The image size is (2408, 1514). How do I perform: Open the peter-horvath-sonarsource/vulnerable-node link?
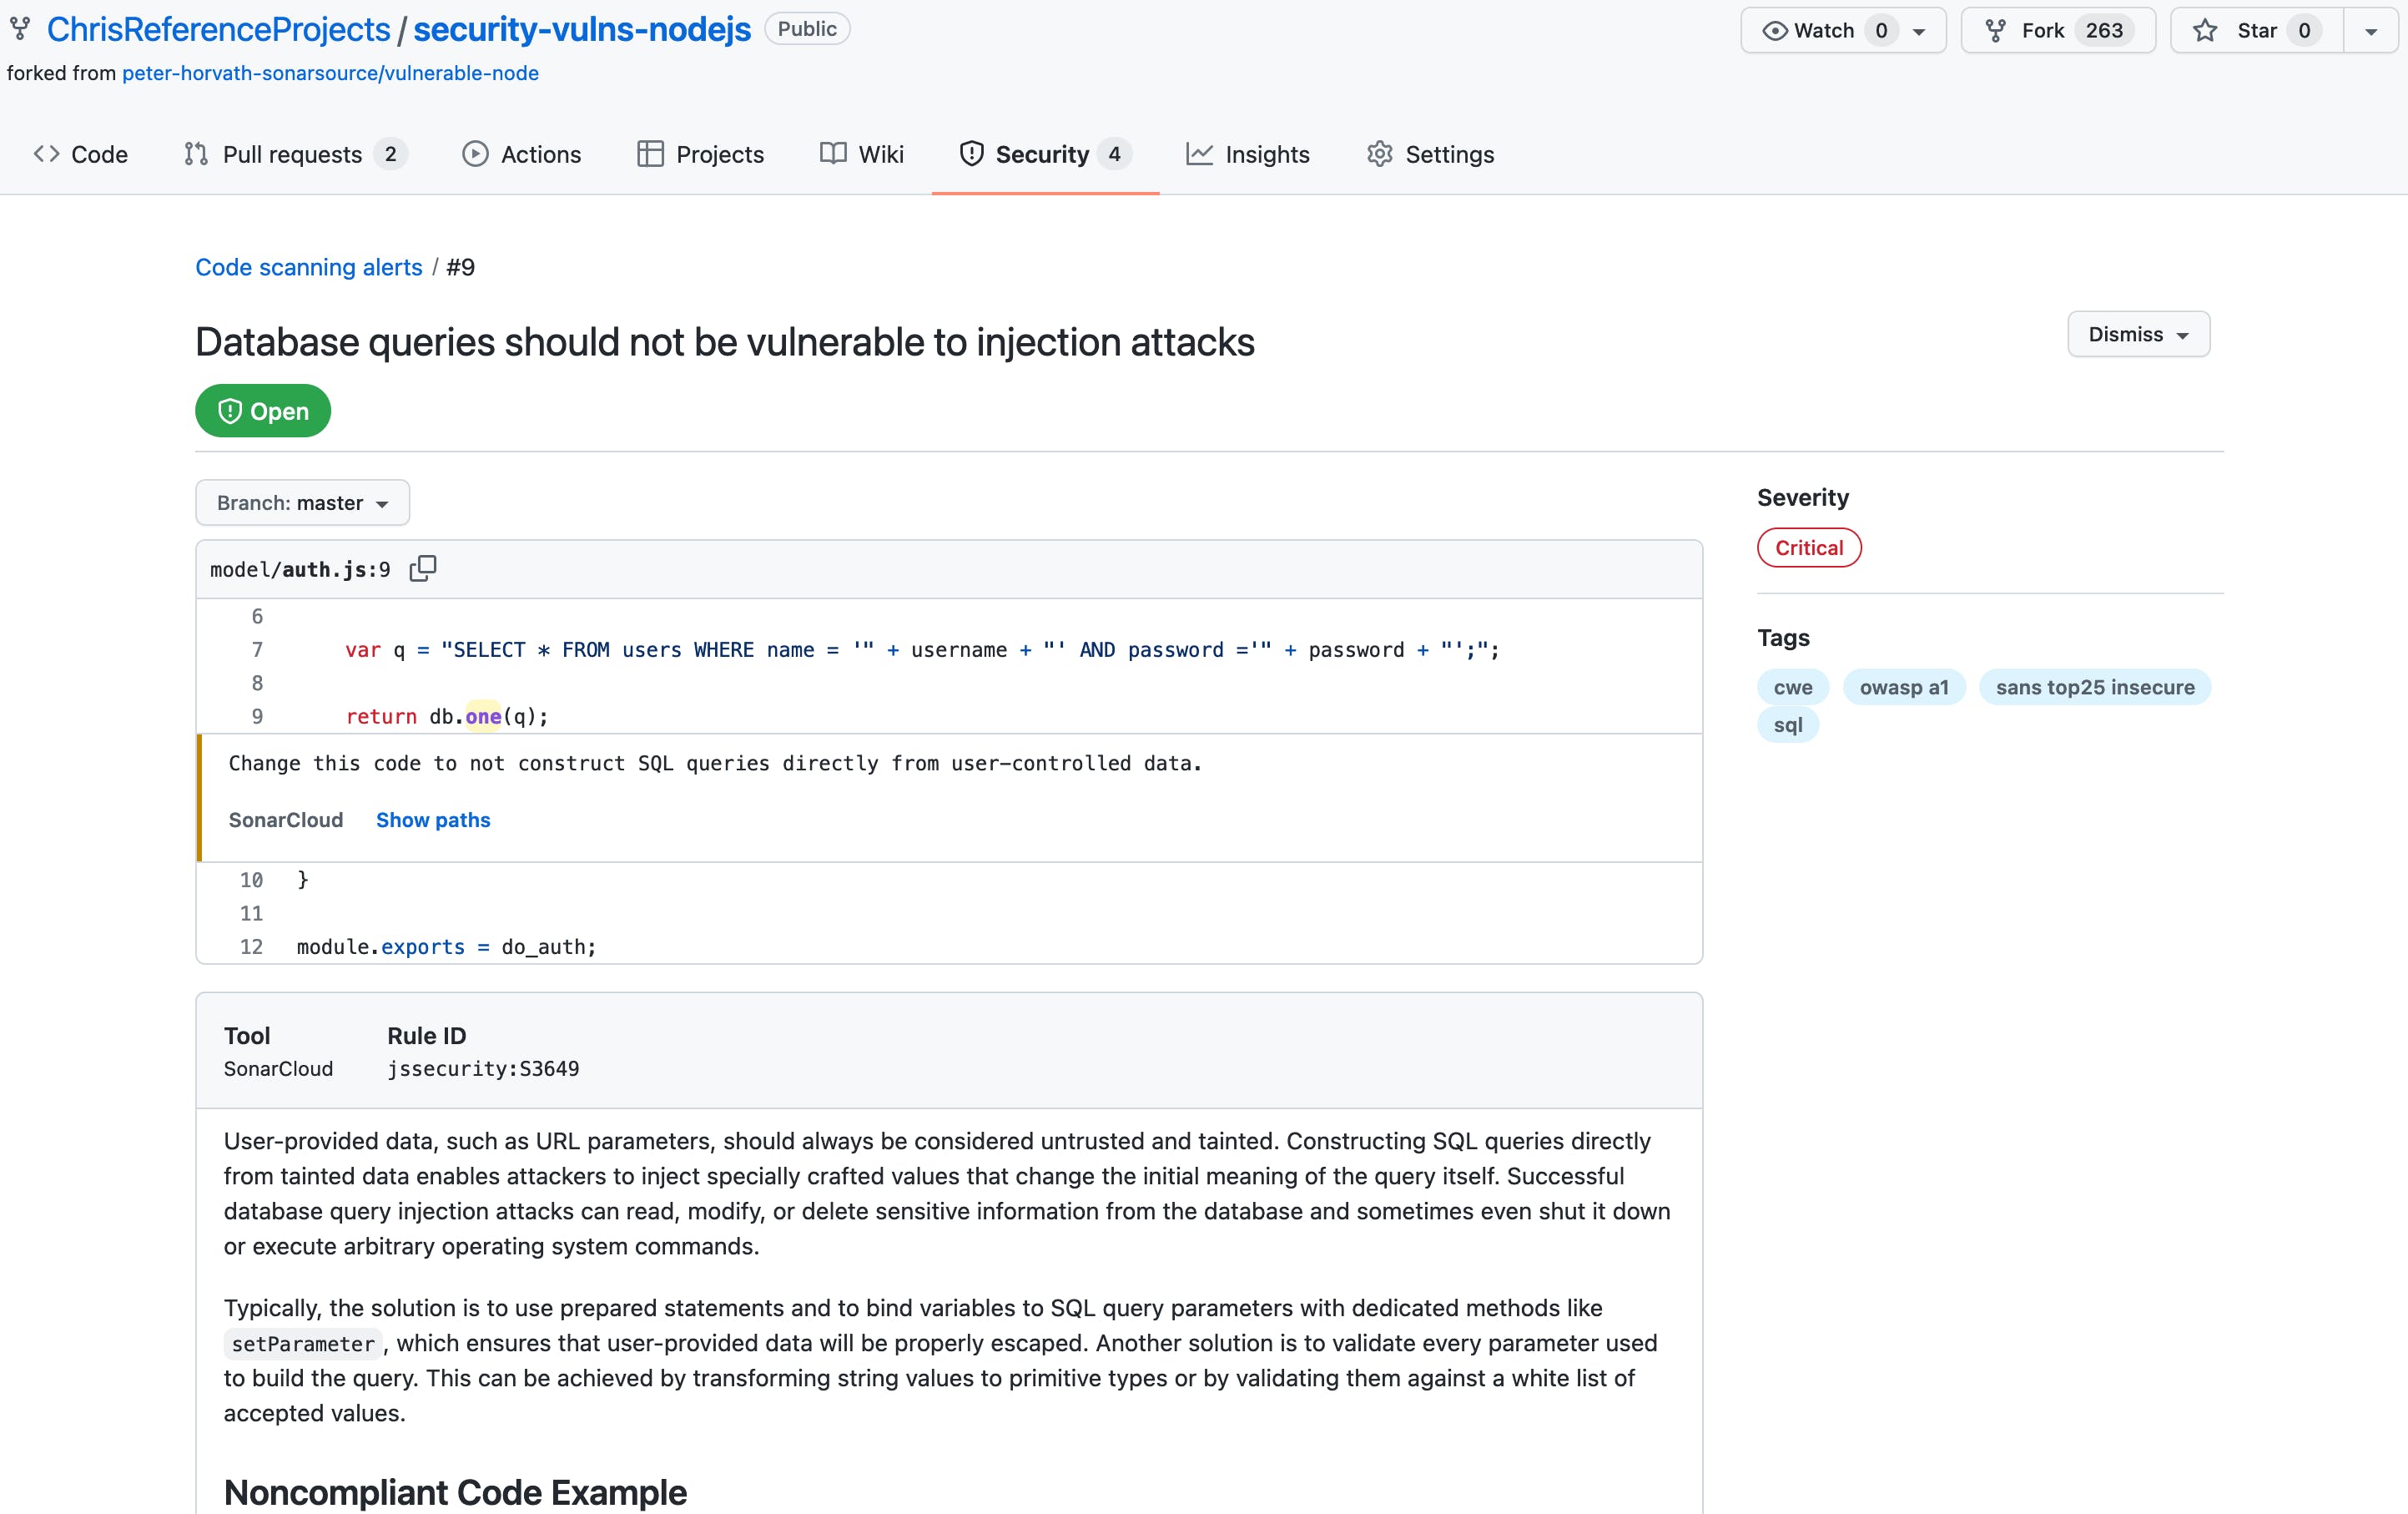click(331, 72)
